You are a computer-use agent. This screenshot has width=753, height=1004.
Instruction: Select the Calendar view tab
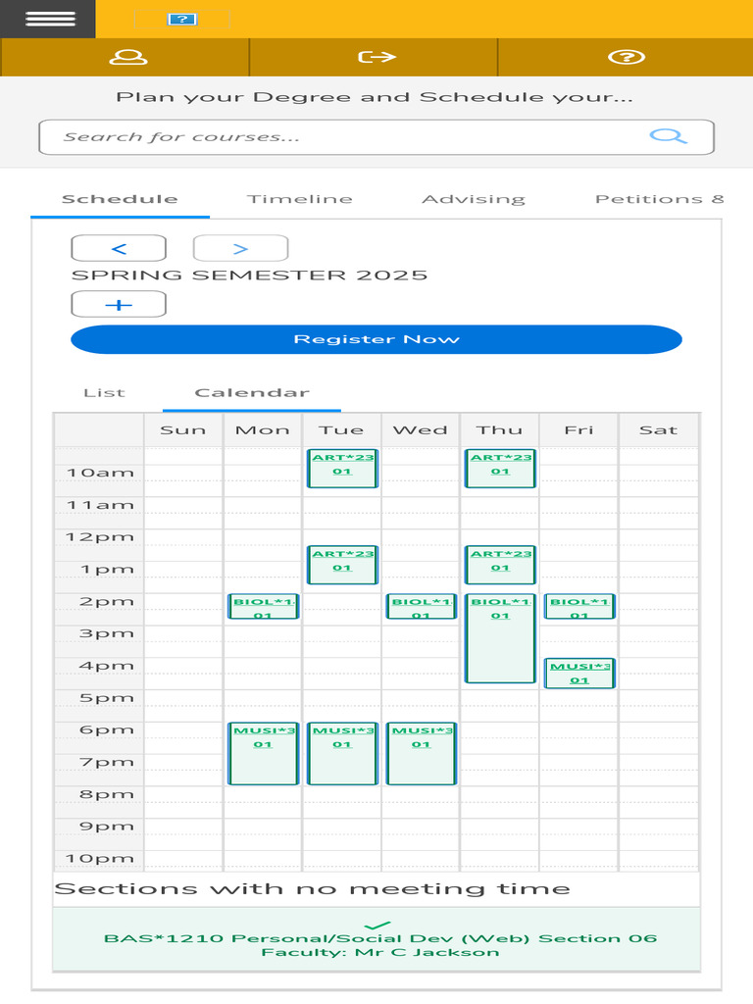click(252, 392)
